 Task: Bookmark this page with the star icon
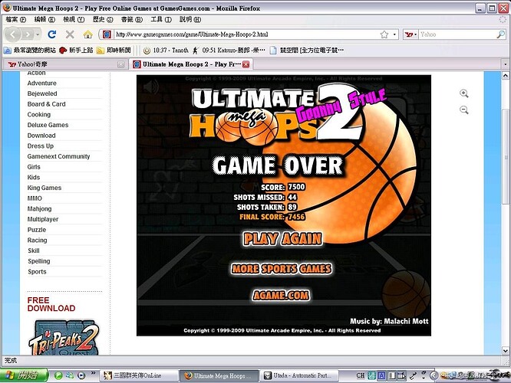point(384,34)
